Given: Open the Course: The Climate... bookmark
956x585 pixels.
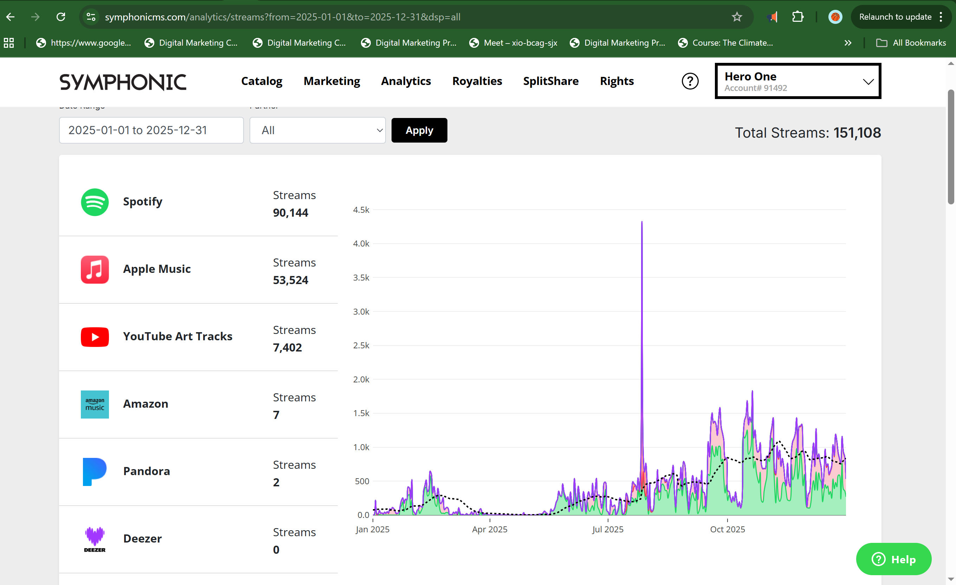Looking at the screenshot, I should (725, 42).
